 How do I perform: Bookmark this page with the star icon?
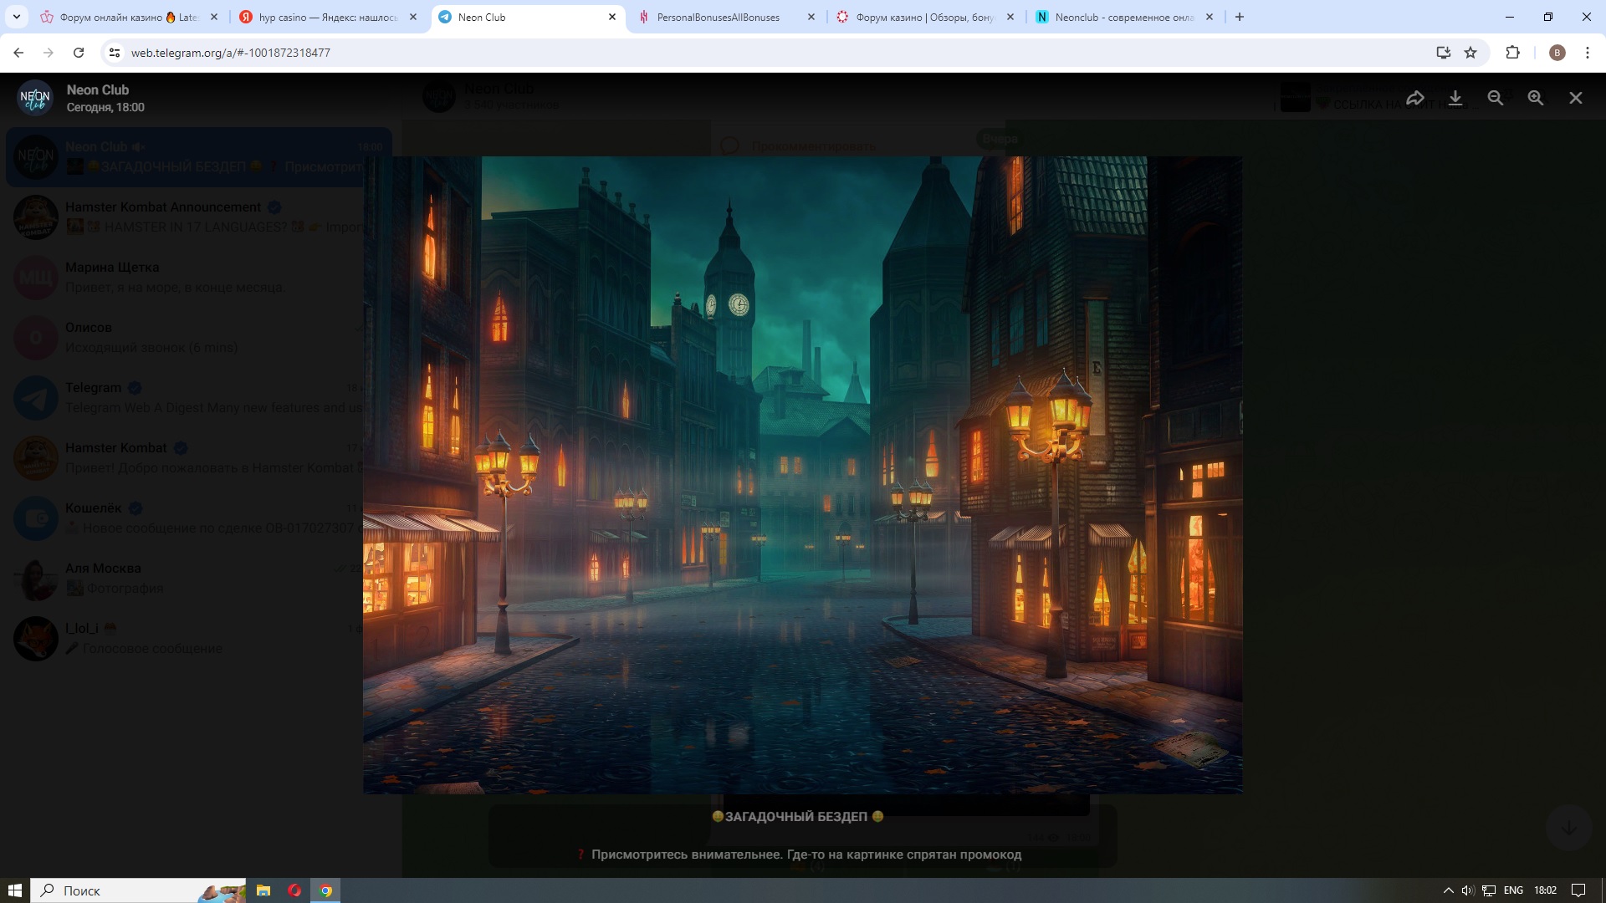point(1470,53)
